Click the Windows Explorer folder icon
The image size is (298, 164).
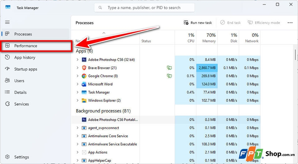click(x=84, y=101)
